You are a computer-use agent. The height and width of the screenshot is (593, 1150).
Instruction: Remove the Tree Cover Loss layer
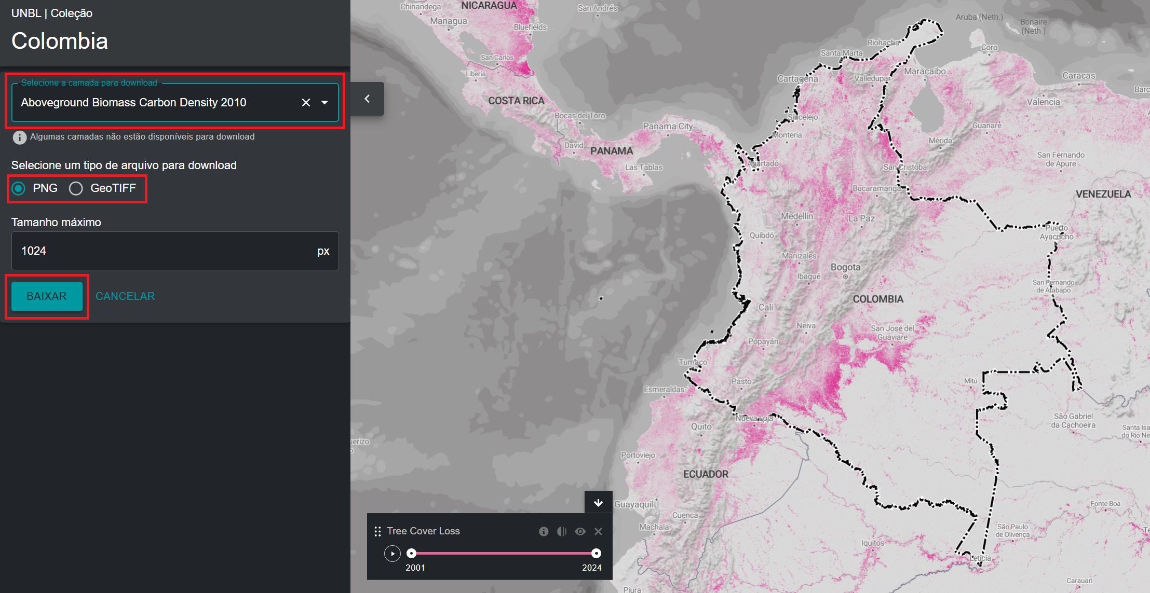[598, 531]
